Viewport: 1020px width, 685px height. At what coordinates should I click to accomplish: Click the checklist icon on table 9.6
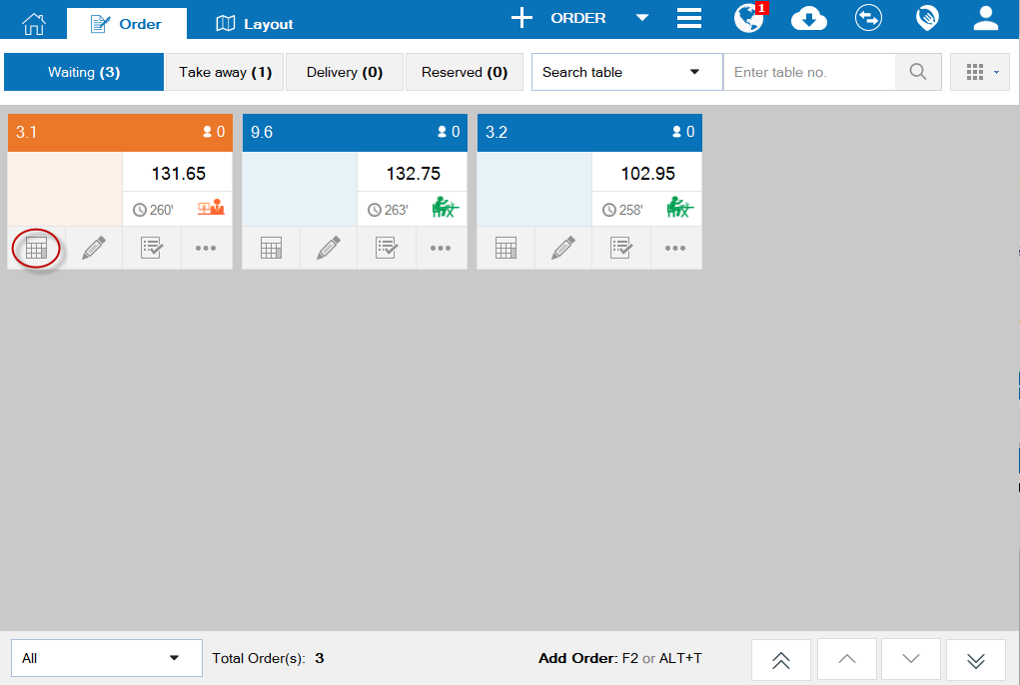tap(387, 249)
